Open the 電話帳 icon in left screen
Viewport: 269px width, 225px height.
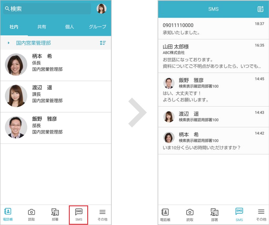(x=8, y=211)
